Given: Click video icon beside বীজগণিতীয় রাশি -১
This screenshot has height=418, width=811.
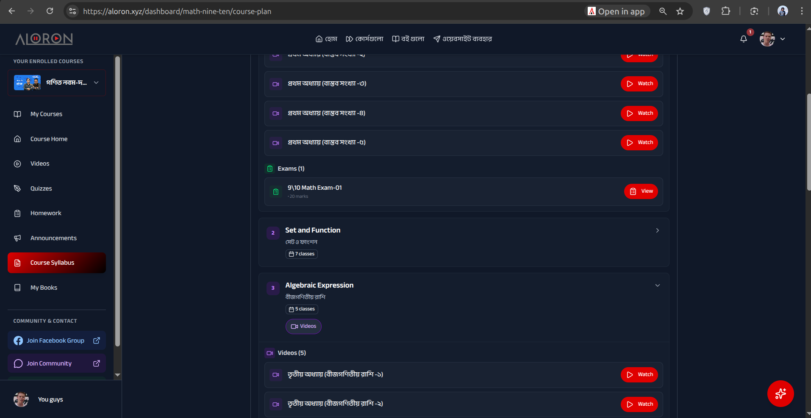Looking at the screenshot, I should [276, 375].
